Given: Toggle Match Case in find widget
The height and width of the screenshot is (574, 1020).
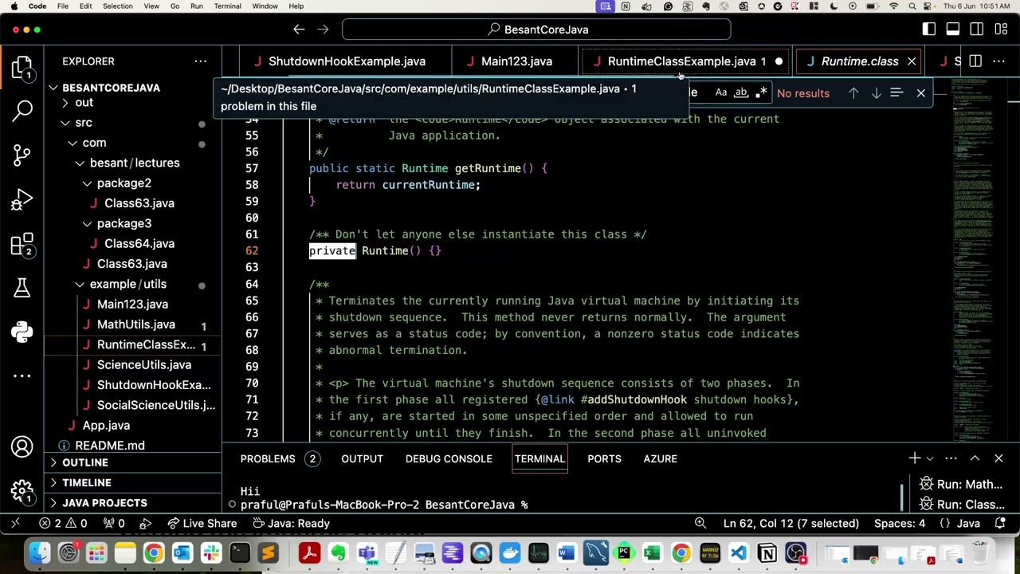Looking at the screenshot, I should click(x=721, y=92).
